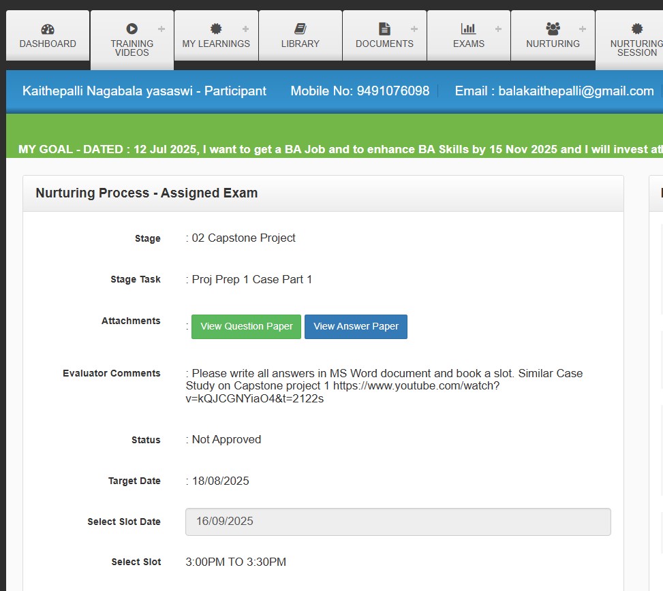Click the Nurturing Session gear icon
663x591 pixels.
[637, 29]
